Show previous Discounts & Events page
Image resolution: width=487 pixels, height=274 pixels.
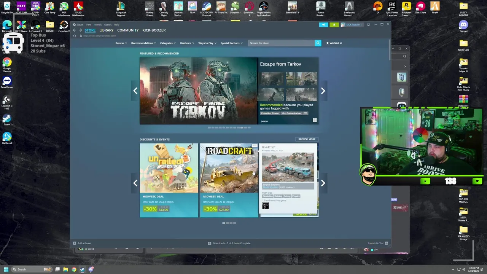point(135,183)
